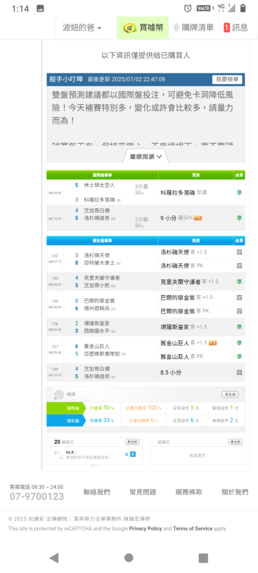Tap the 推 6 badge on MLB article

point(130,454)
